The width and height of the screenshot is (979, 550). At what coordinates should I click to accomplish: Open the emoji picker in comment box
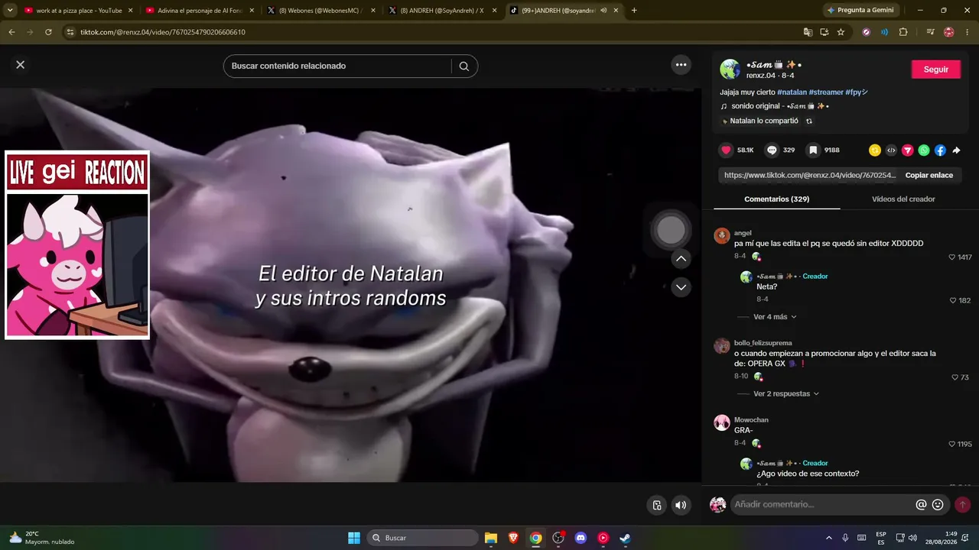coord(938,505)
